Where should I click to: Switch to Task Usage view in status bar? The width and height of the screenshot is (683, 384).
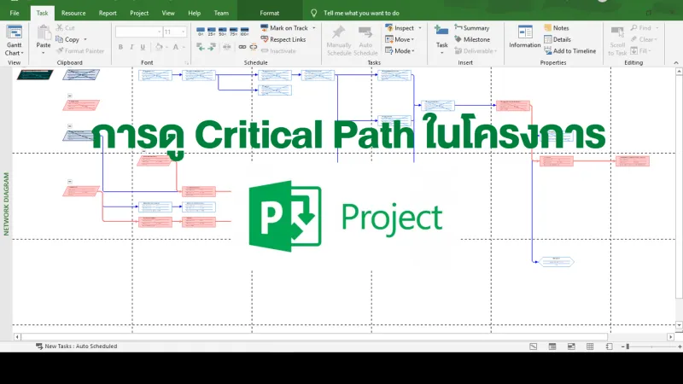point(552,346)
